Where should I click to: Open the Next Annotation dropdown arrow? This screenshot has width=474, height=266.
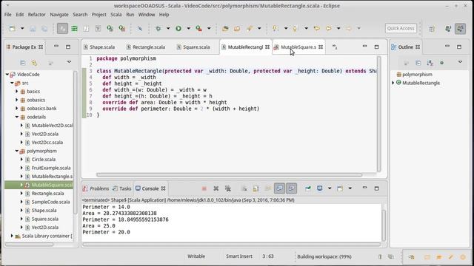point(286,28)
